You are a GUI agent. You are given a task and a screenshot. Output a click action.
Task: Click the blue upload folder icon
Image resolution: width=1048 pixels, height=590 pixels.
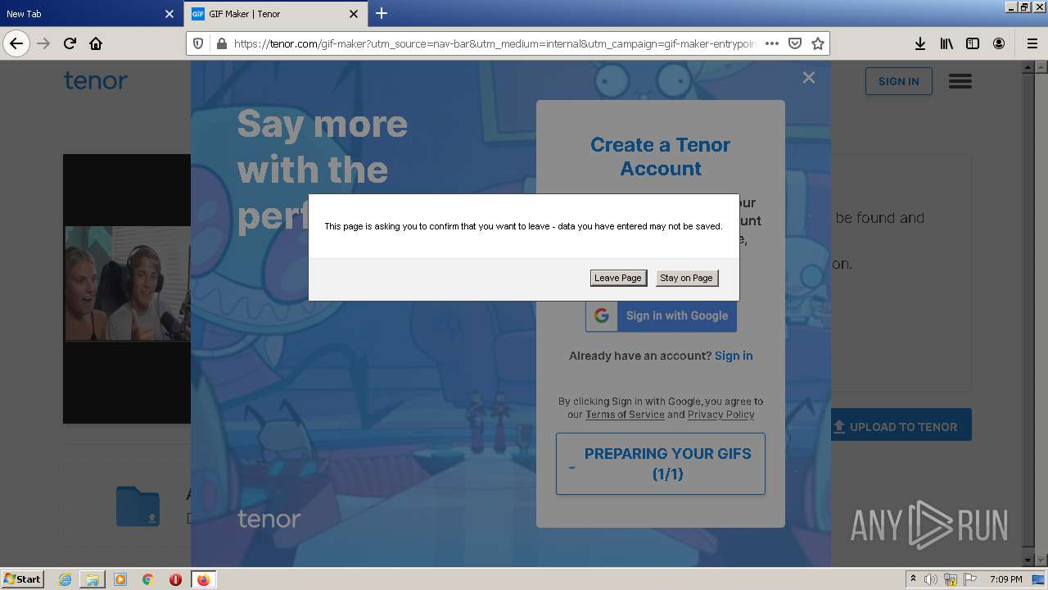click(138, 506)
